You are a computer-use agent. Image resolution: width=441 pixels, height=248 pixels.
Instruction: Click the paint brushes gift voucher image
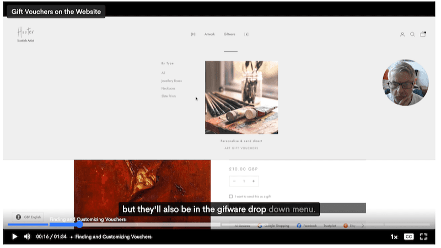coord(241,98)
